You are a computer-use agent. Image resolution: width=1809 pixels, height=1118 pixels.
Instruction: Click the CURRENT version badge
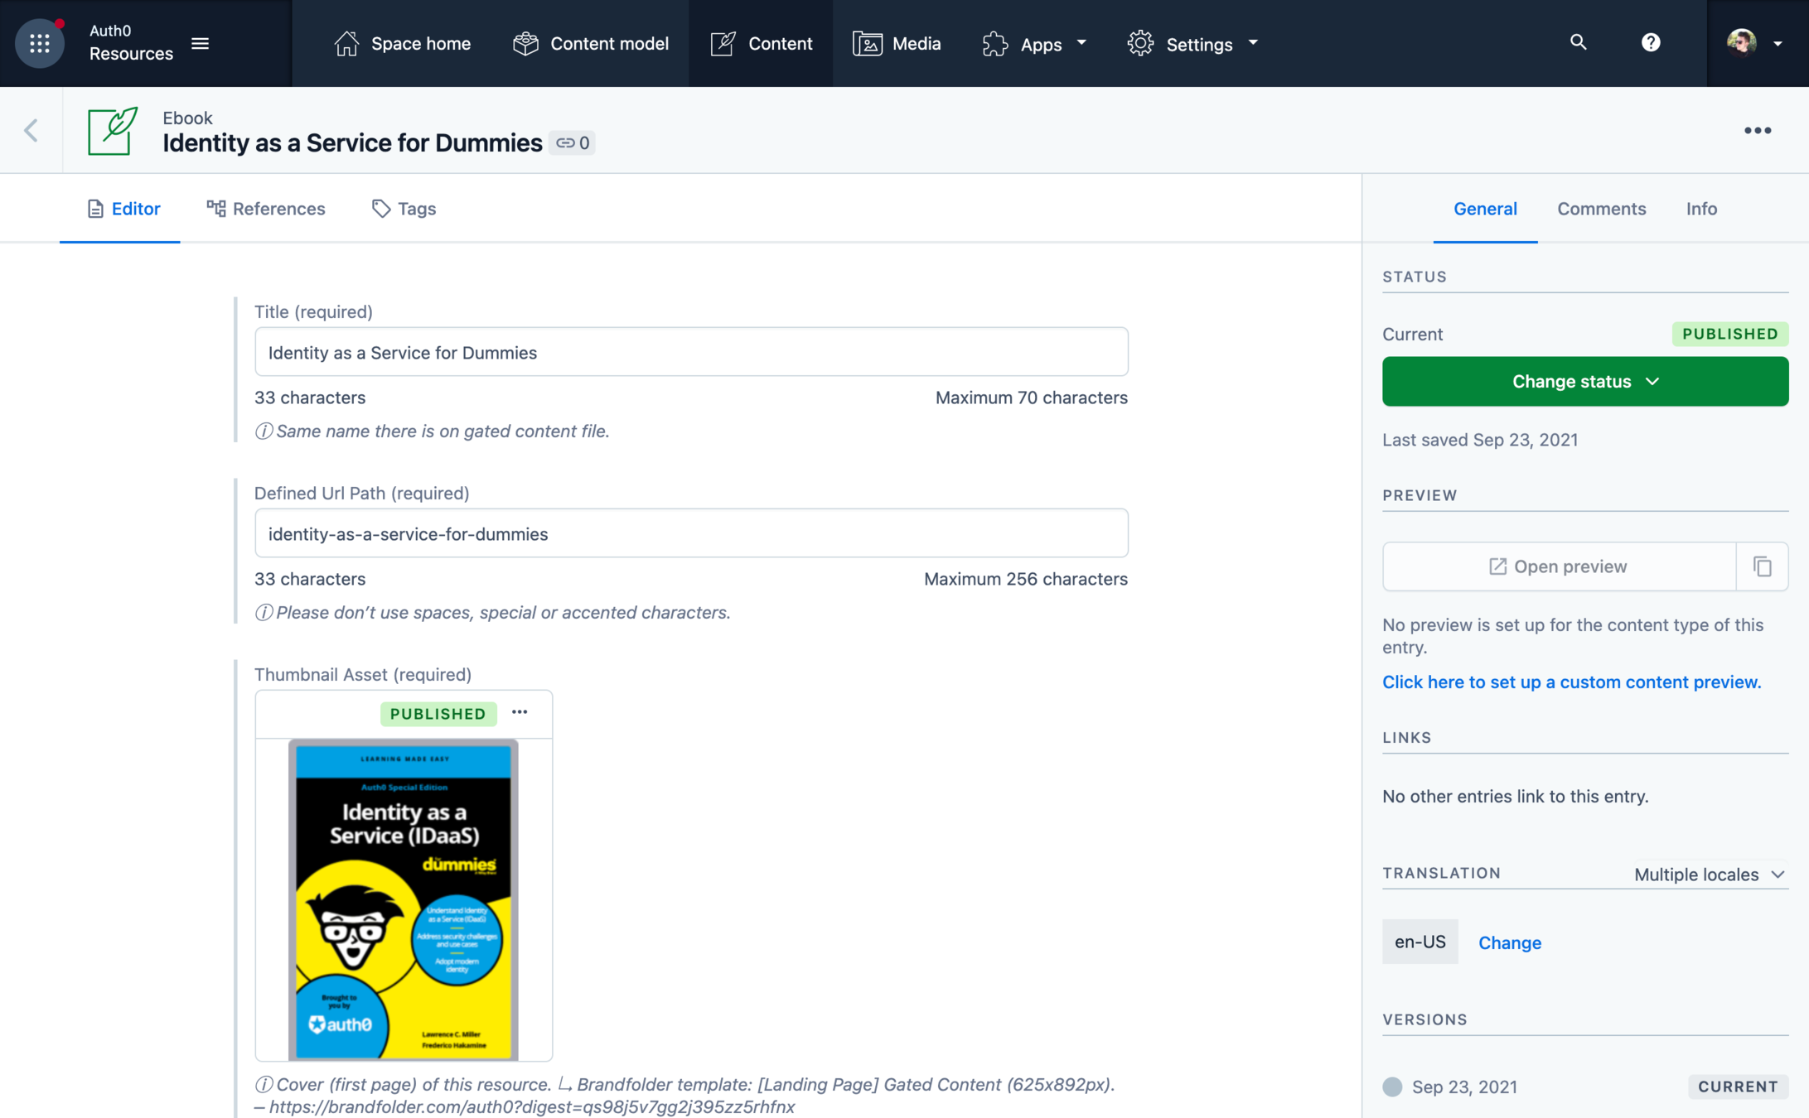[x=1738, y=1087]
